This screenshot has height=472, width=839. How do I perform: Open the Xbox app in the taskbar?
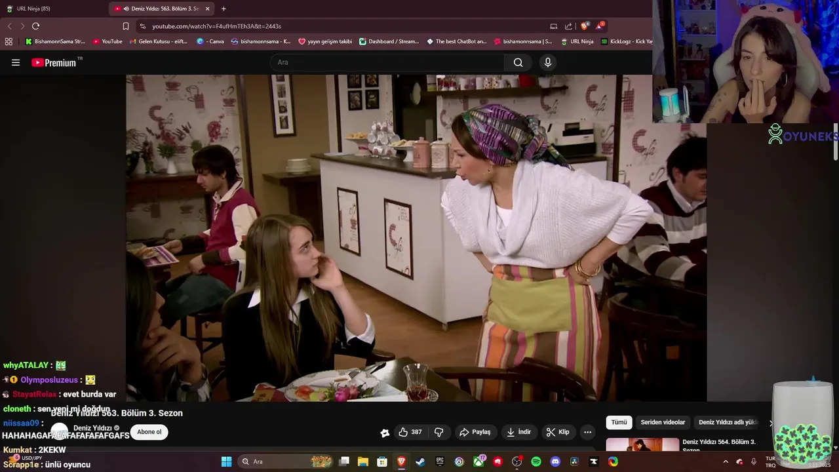coord(479,462)
